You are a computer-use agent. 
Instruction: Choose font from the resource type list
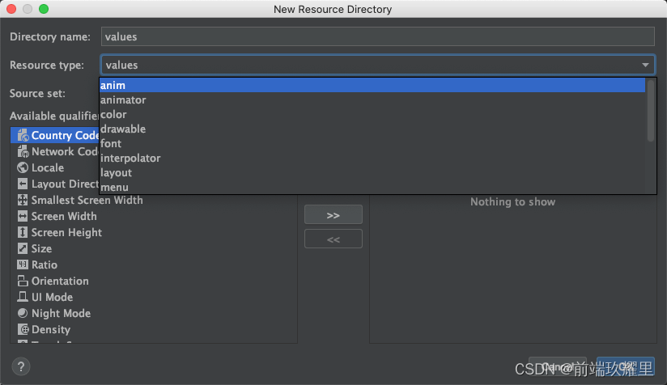coord(372,143)
